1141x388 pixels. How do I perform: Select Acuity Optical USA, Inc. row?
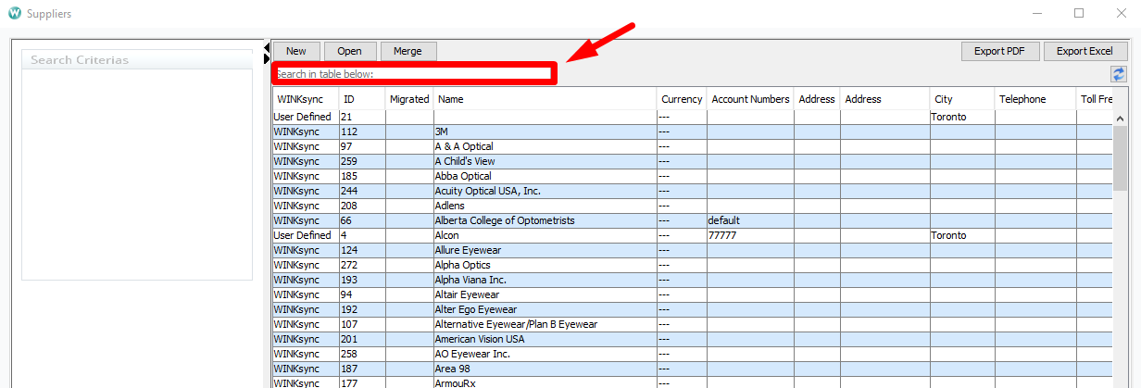click(693, 191)
